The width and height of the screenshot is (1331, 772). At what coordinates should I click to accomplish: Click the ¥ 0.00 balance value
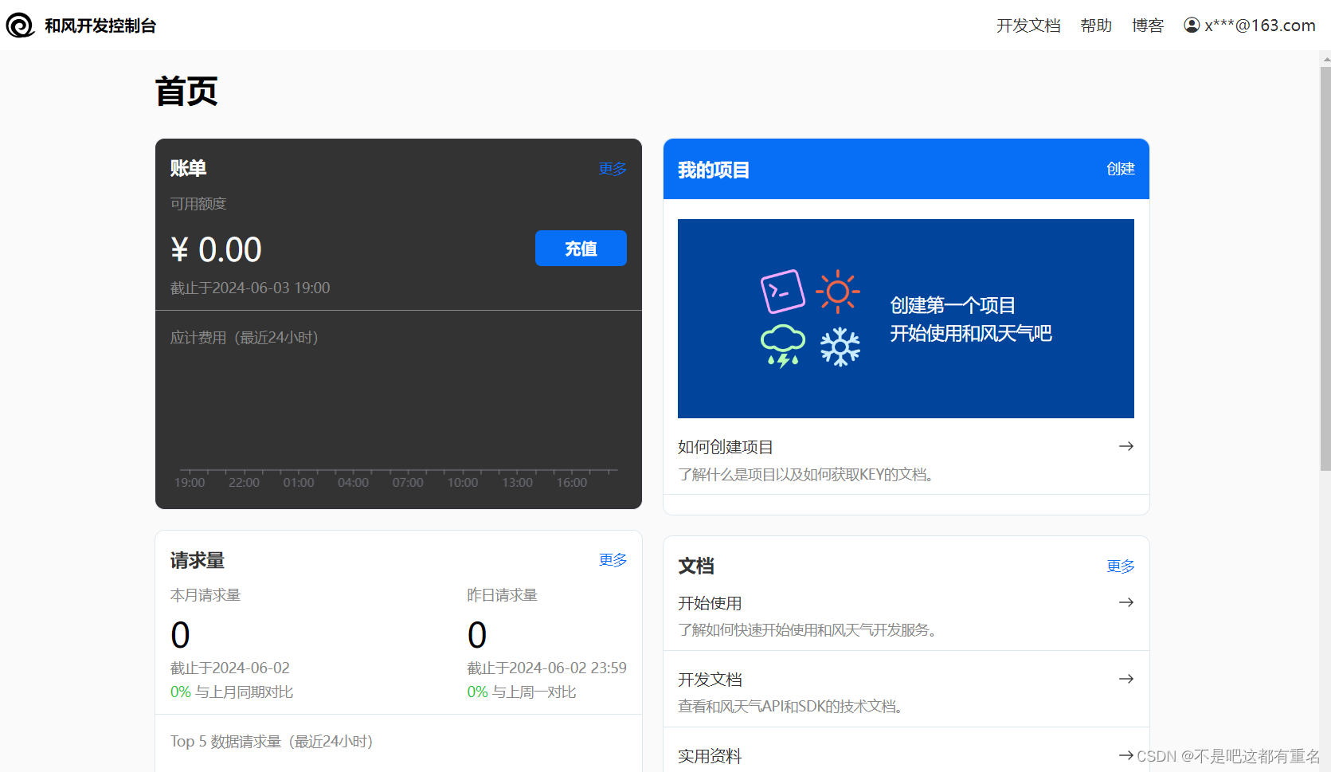216,249
